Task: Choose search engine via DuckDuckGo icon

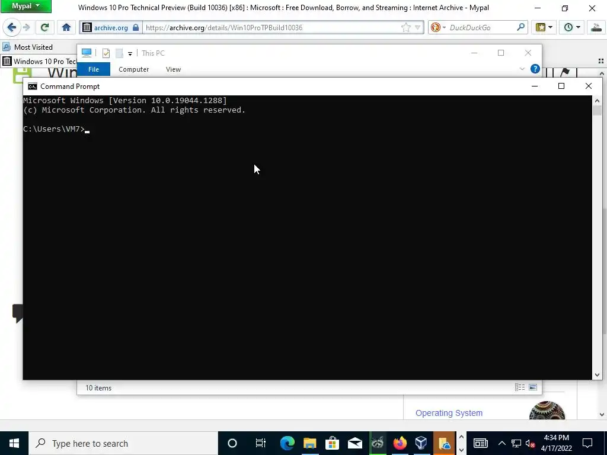Action: [438, 27]
